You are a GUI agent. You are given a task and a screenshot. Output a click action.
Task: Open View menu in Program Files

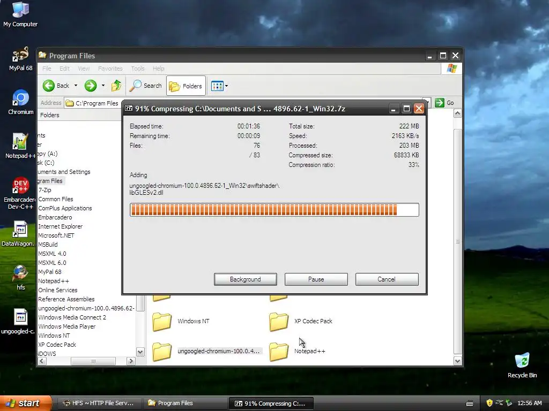[x=84, y=68]
